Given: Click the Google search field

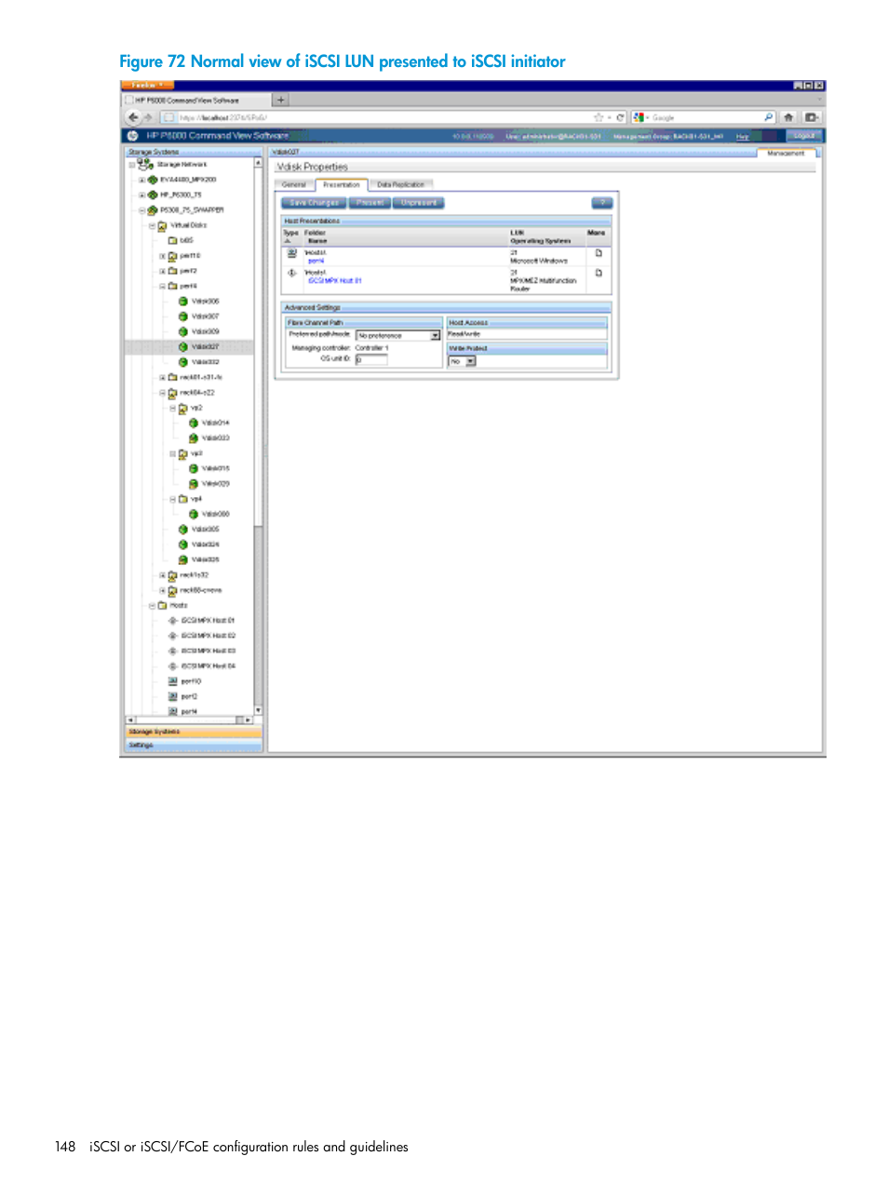Looking at the screenshot, I should pyautogui.click(x=705, y=117).
